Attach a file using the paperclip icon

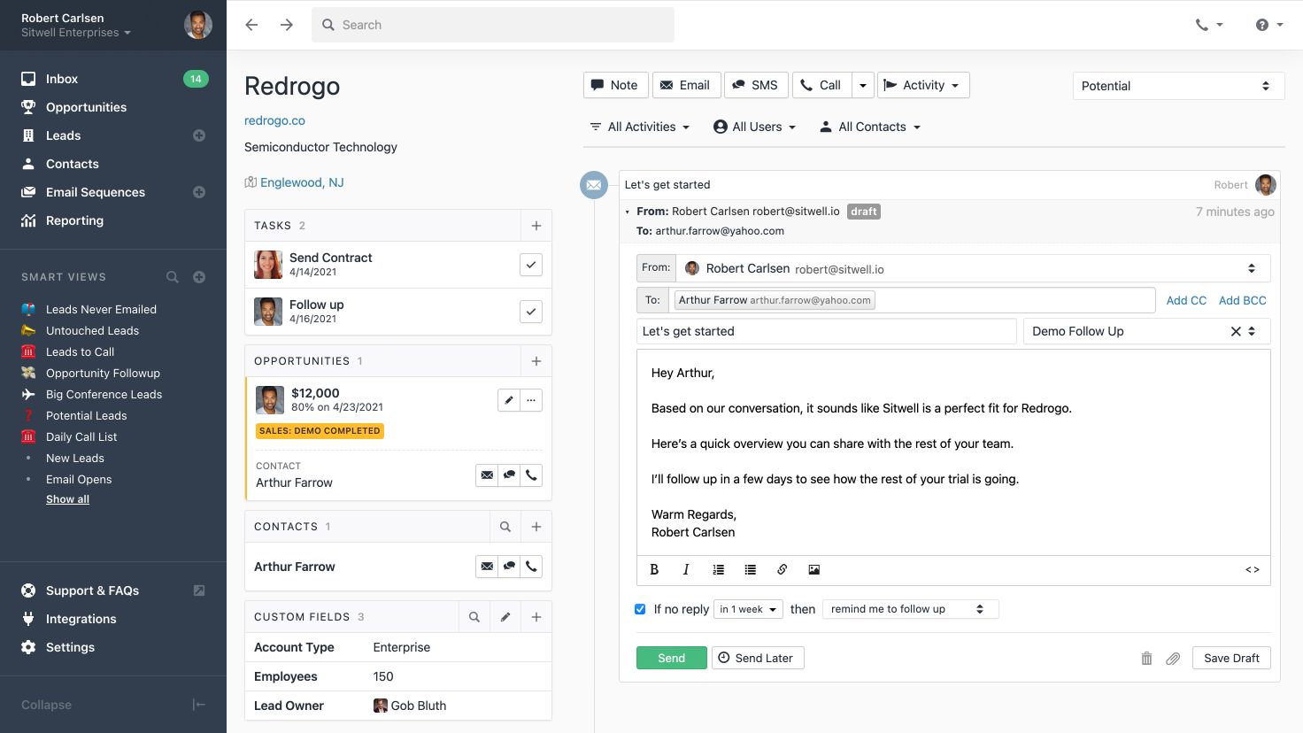click(1174, 658)
